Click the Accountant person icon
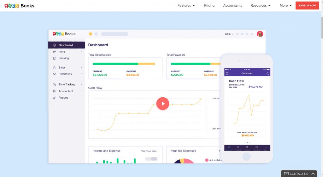 tap(54, 91)
